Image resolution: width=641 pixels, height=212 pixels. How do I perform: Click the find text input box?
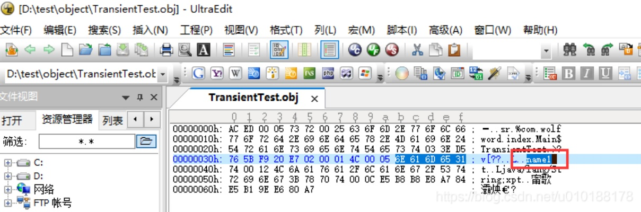506,50
